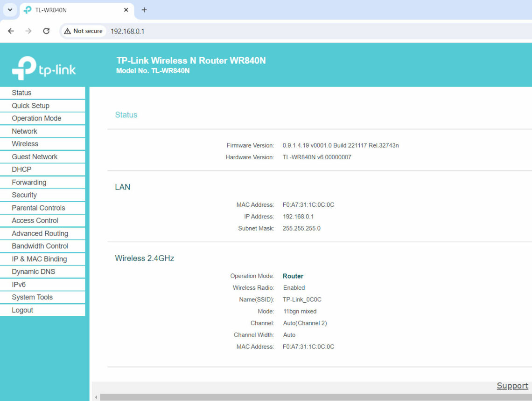The width and height of the screenshot is (532, 401).
Task: Select Wireless in the sidebar
Action: [25, 143]
